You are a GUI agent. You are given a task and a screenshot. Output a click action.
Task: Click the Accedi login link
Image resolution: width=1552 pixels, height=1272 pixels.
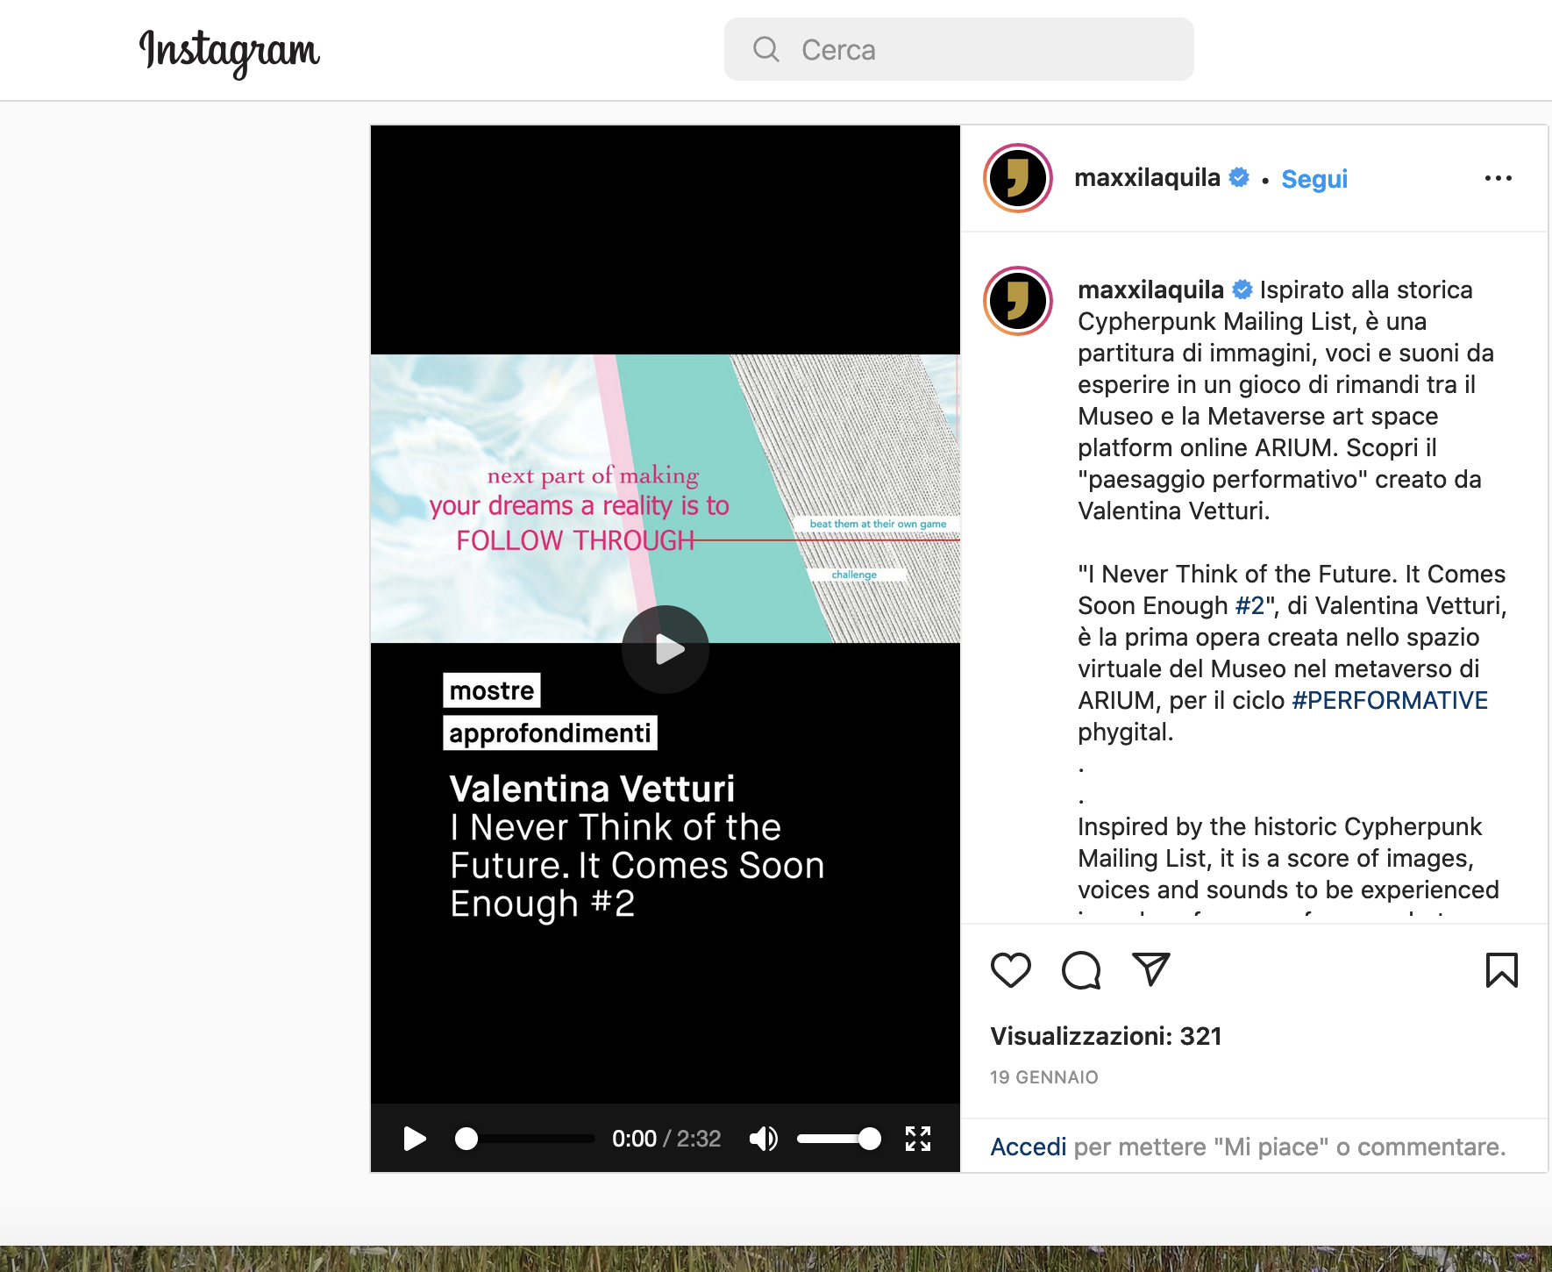pos(1028,1147)
